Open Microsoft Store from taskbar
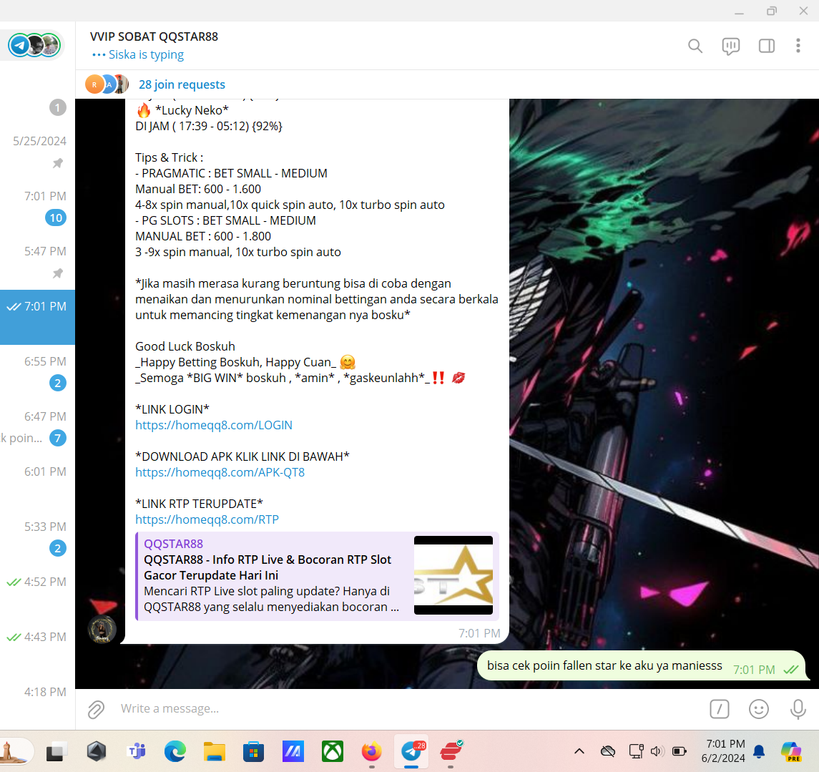Image resolution: width=819 pixels, height=772 pixels. 253,752
